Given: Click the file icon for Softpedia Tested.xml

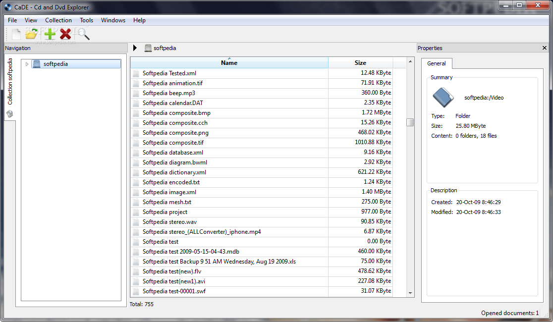Looking at the screenshot, I should tap(136, 73).
